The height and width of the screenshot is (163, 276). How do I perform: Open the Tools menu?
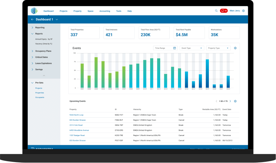119,11
